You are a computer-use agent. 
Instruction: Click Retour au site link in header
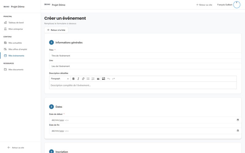pos(204,5)
